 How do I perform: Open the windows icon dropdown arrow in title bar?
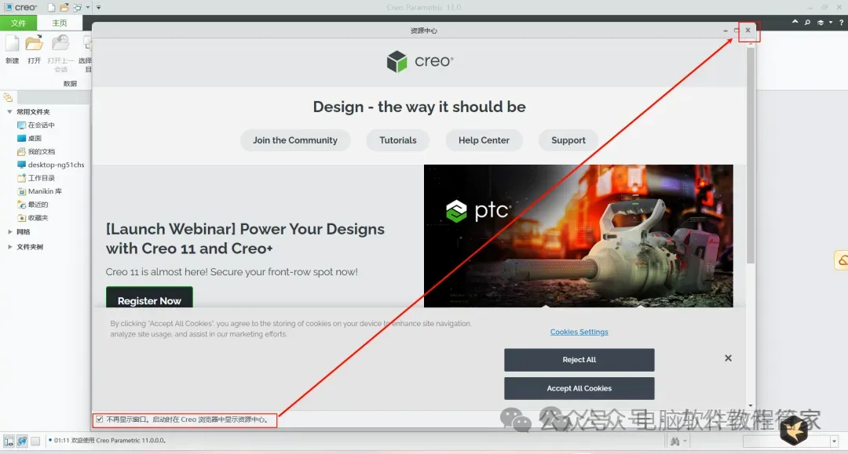coord(88,8)
